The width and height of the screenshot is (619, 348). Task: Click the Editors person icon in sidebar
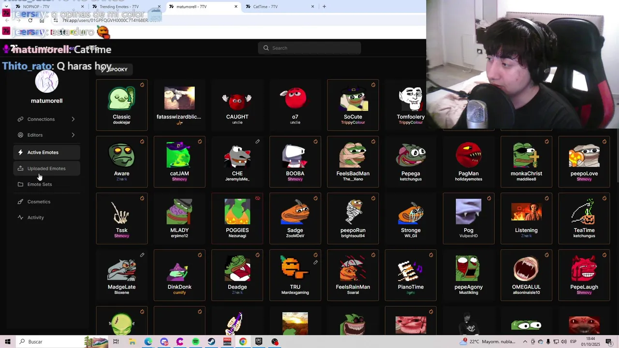pos(20,135)
